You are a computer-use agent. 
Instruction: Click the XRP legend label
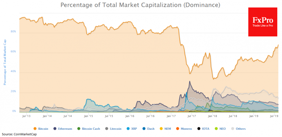[134, 129]
